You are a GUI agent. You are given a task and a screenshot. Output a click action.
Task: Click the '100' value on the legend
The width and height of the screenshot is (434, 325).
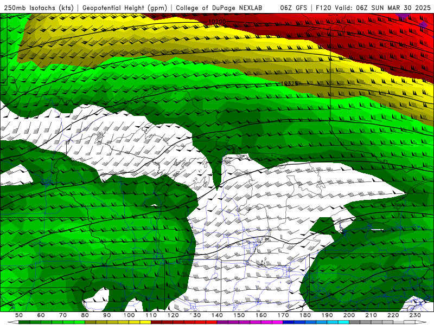[129, 315]
